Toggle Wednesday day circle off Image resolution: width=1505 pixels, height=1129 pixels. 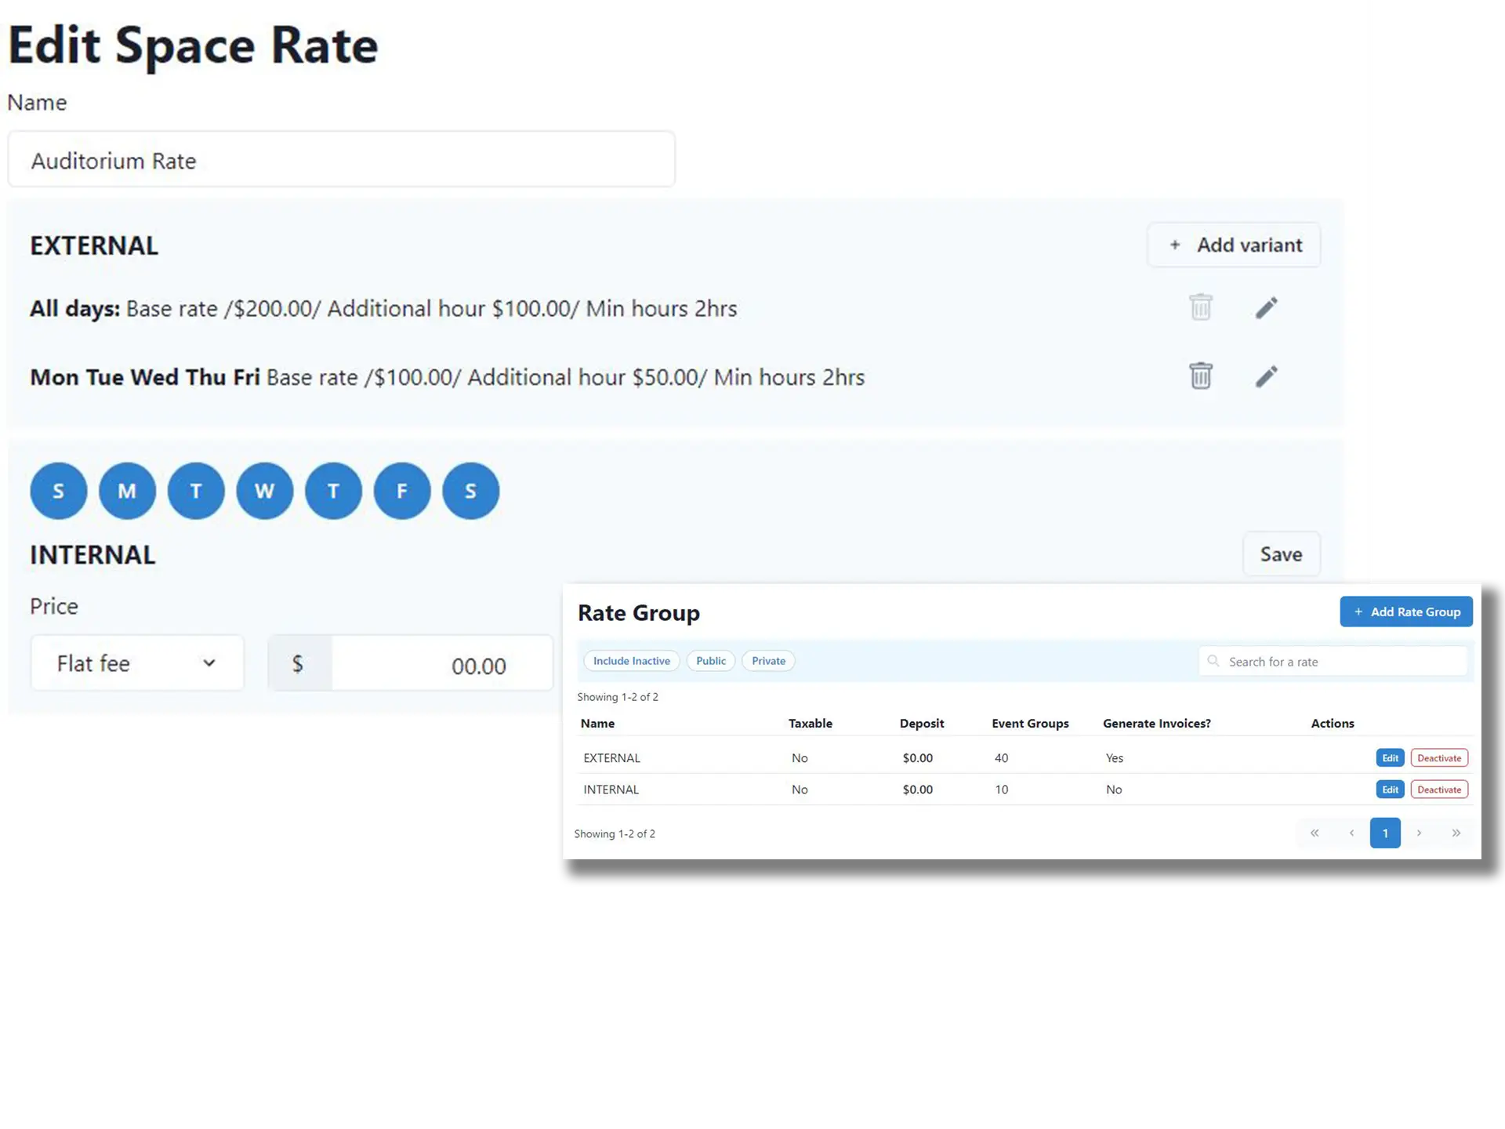pyautogui.click(x=264, y=491)
